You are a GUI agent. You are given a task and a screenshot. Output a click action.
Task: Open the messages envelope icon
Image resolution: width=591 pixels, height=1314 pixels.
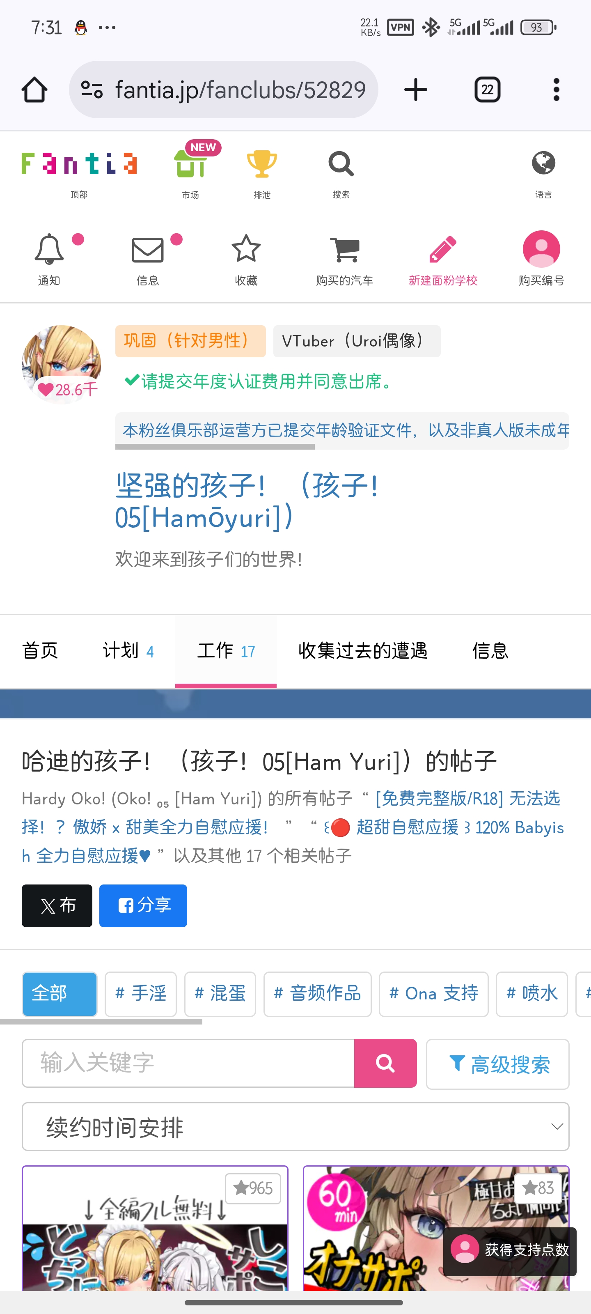tap(147, 250)
